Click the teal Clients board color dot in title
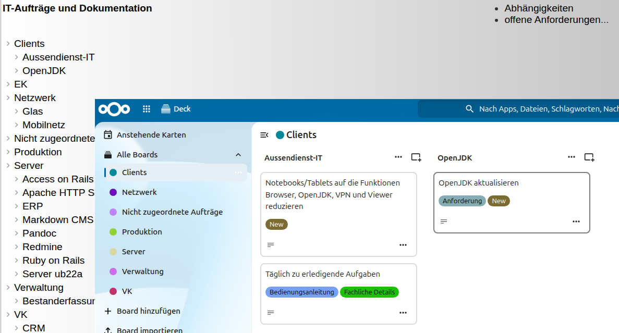Screen dimensions: 619x333 280,135
